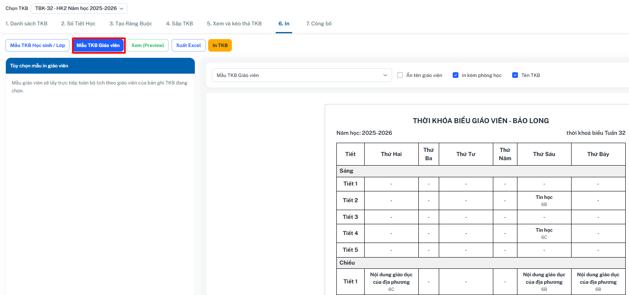Enable the Ẩn tên giáo viên checkbox
629x295 pixels.
400,75
